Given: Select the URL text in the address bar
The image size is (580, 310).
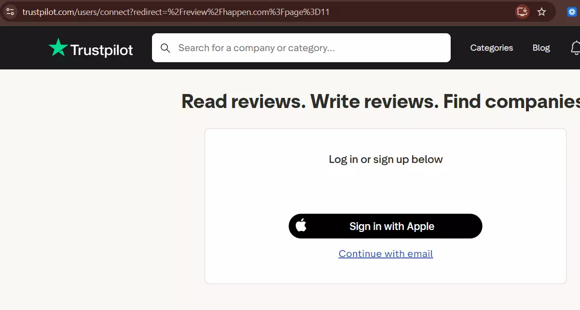Looking at the screenshot, I should (176, 12).
